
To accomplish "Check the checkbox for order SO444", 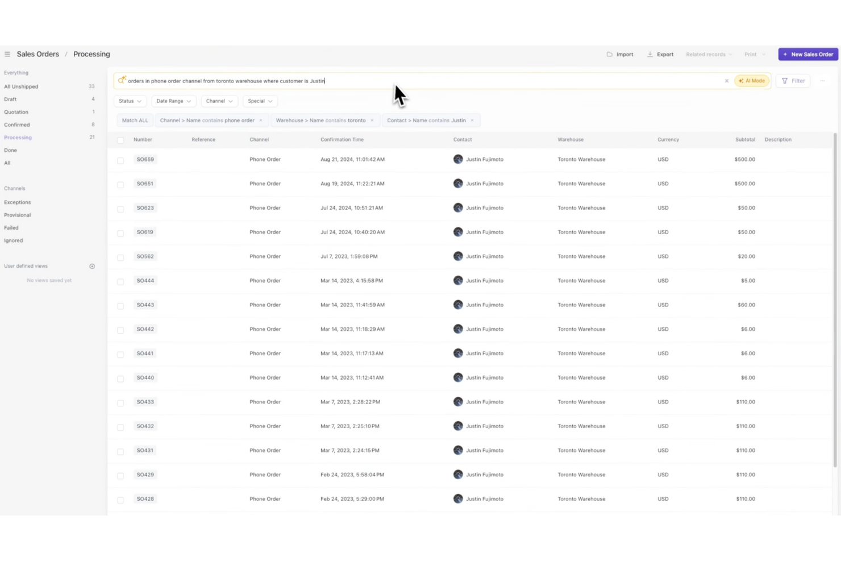I will pyautogui.click(x=120, y=281).
